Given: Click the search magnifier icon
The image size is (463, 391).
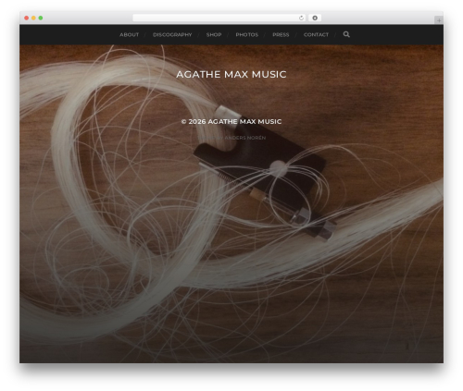Looking at the screenshot, I should 346,34.
